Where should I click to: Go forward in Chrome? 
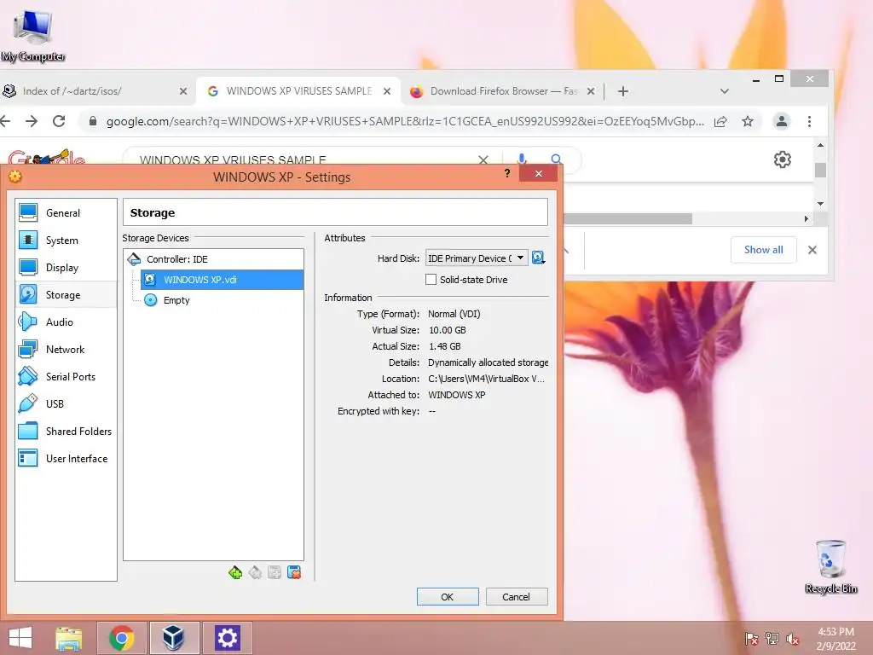[32, 121]
